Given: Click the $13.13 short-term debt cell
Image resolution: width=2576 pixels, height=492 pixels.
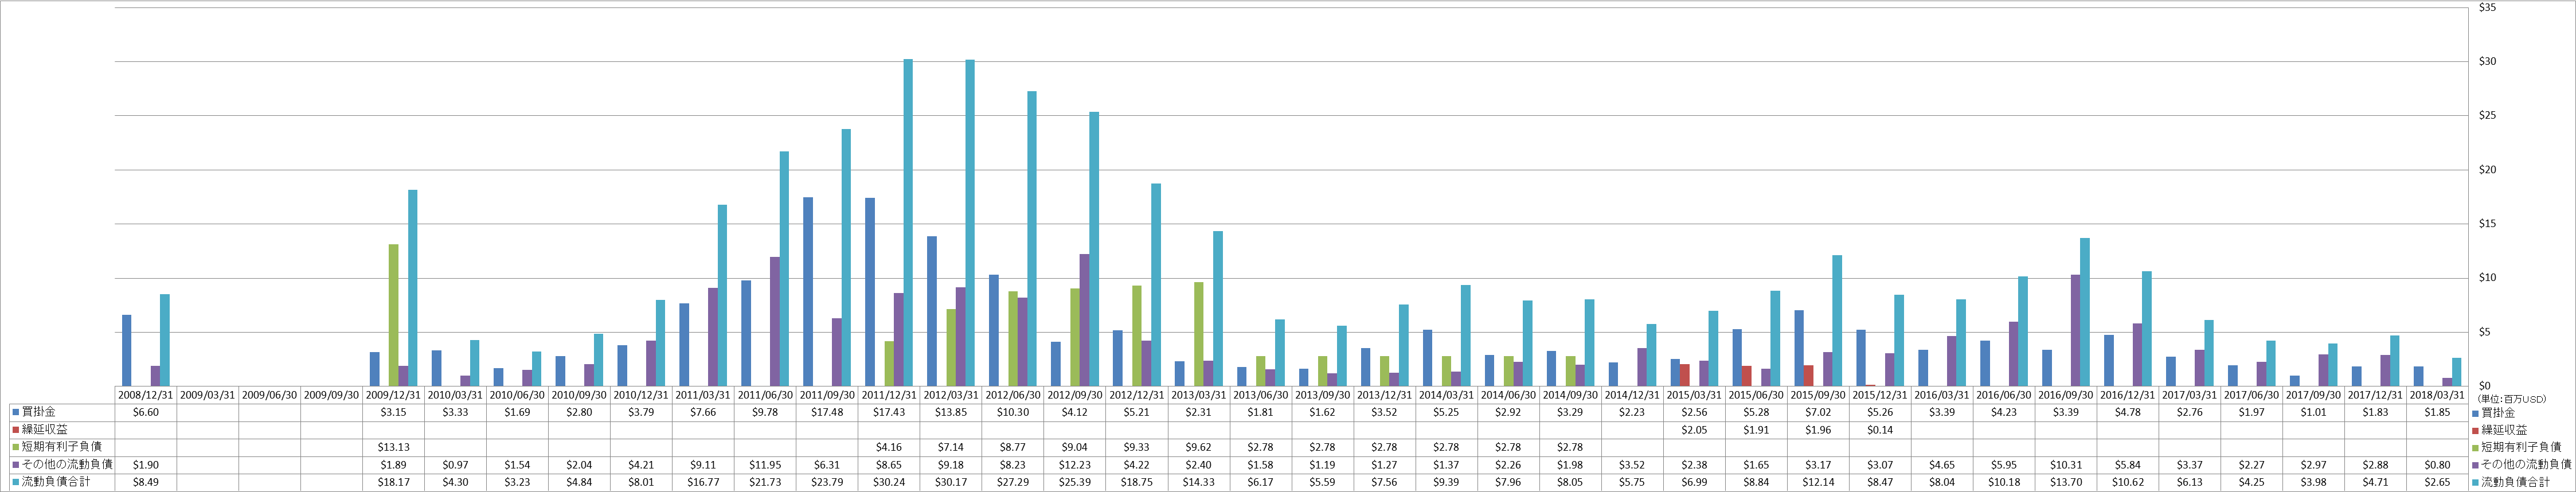Looking at the screenshot, I should coord(394,447).
